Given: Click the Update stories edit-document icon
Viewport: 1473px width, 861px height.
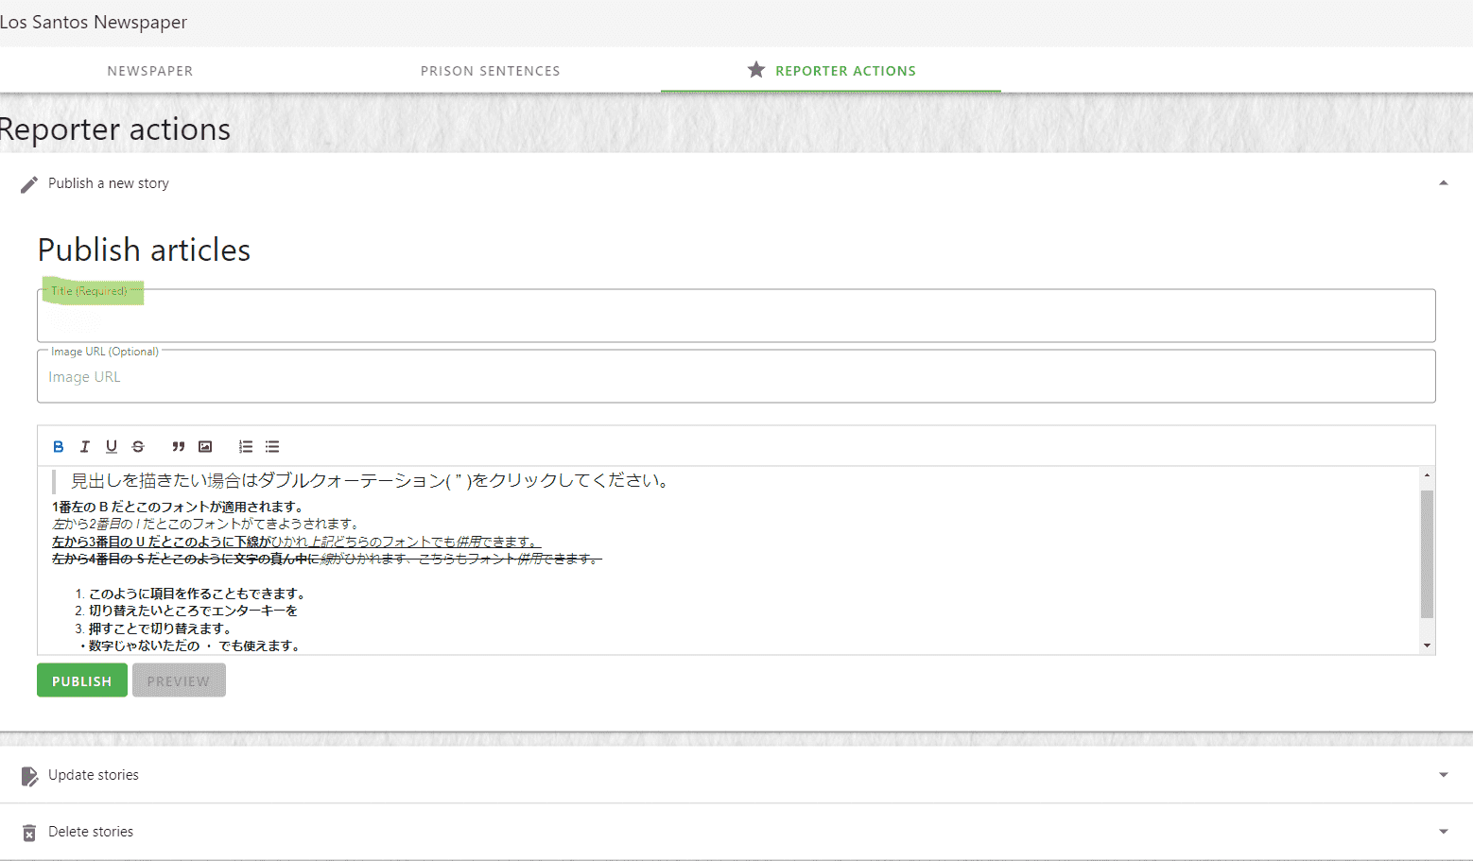Looking at the screenshot, I should 29,776.
